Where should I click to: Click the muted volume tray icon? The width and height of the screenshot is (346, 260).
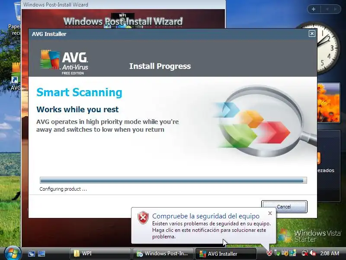pos(313,253)
